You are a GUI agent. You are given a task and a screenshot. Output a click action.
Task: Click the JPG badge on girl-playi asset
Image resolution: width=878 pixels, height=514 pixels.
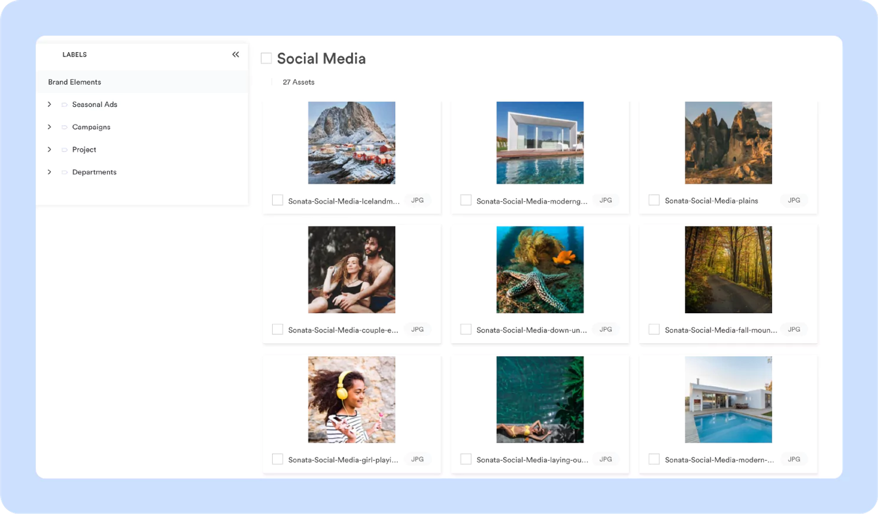click(418, 459)
